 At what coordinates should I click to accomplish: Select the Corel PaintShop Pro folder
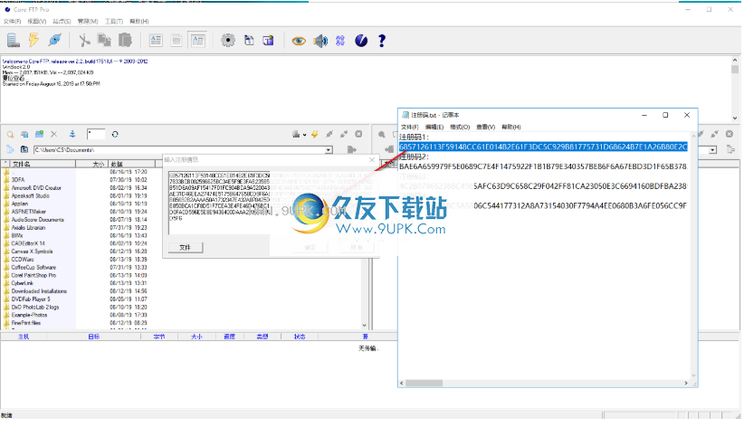pyautogui.click(x=33, y=275)
